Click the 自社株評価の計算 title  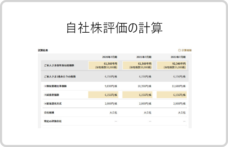pos(114,28)
